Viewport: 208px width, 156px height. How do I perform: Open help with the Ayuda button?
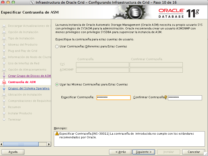[x=13, y=152]
